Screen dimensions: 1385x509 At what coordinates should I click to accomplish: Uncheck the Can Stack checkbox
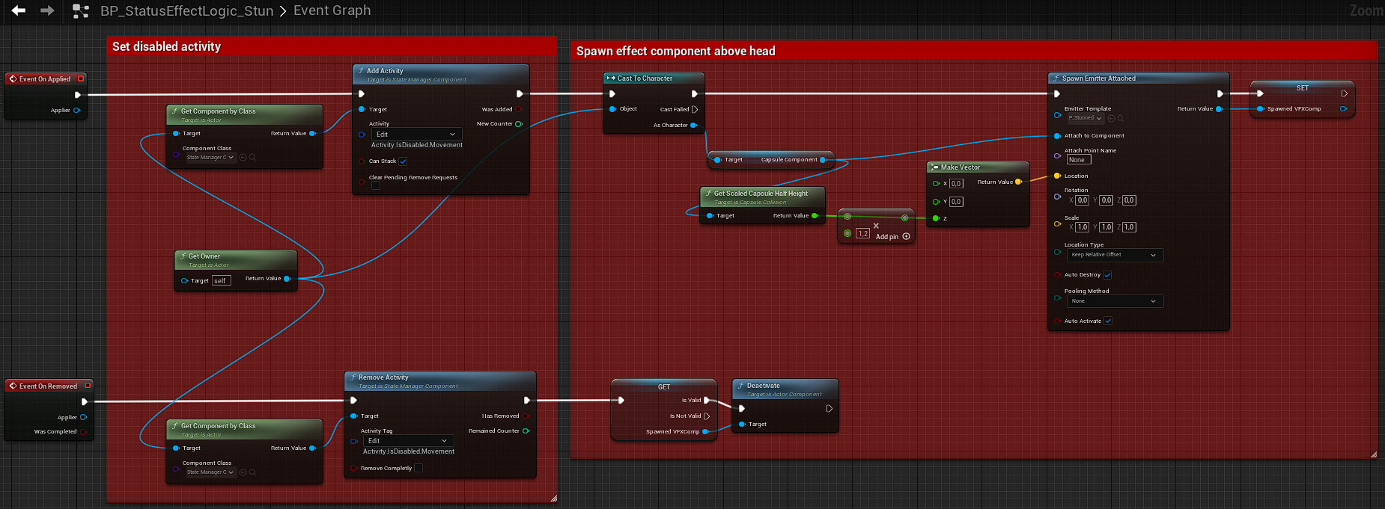point(403,161)
